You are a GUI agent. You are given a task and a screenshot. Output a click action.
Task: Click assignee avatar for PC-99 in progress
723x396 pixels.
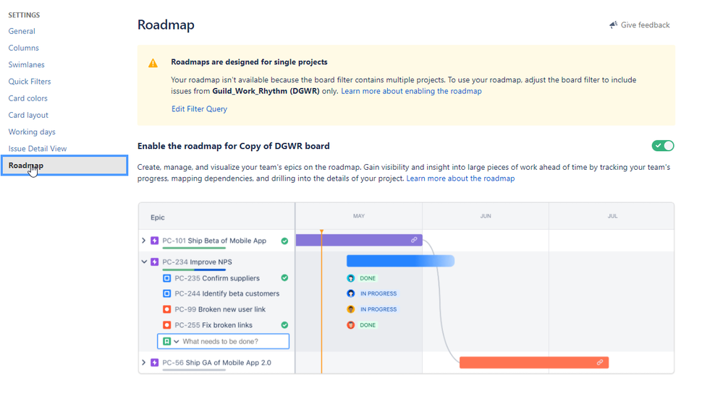click(351, 309)
